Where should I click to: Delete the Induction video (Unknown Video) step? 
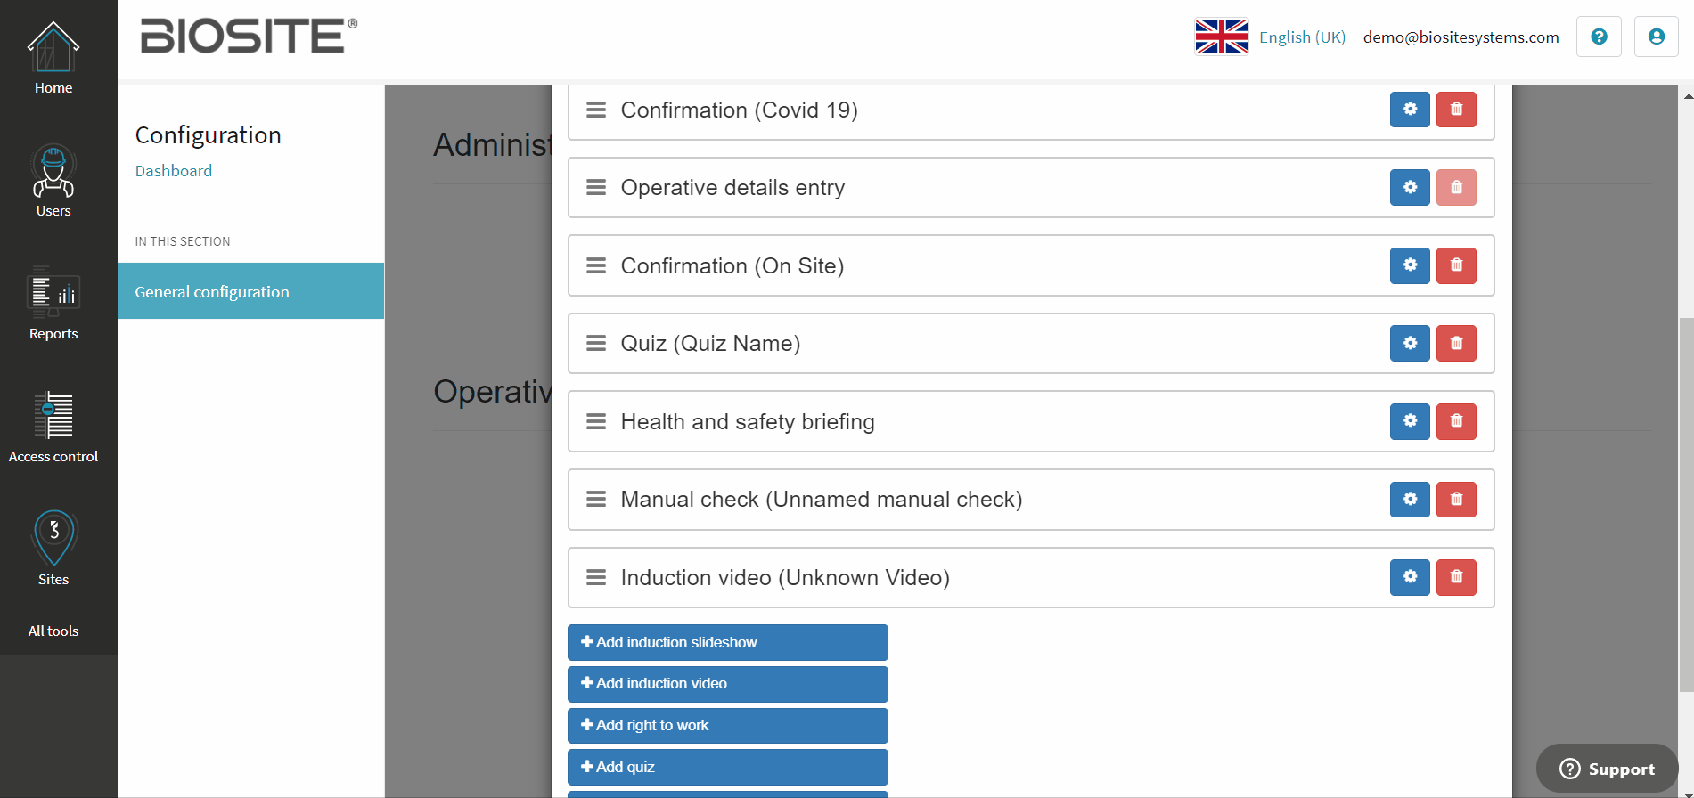[x=1456, y=577]
